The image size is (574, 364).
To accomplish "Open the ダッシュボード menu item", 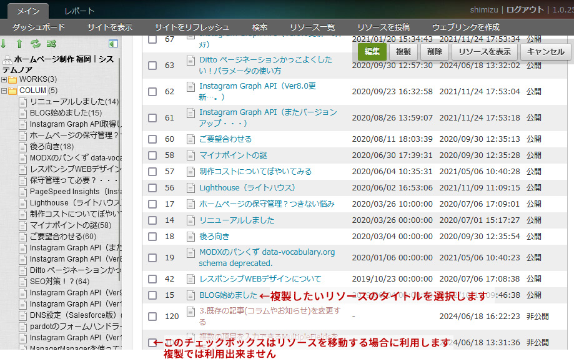I will (x=39, y=27).
